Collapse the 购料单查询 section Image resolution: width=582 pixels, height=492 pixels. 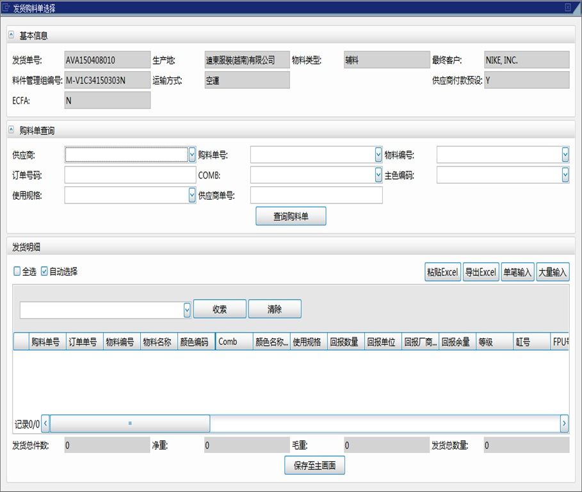click(11, 131)
